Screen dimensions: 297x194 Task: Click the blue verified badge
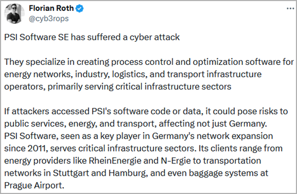[x=80, y=9]
